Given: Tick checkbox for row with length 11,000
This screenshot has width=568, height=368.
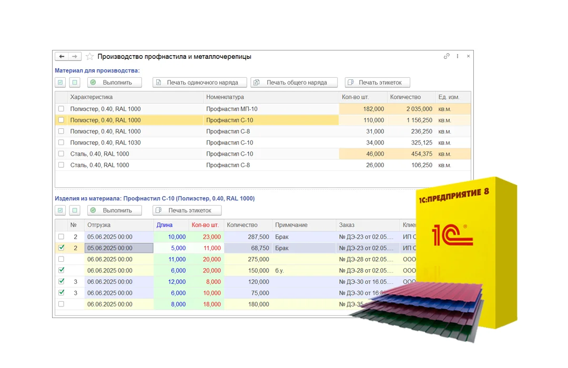Looking at the screenshot, I should [61, 259].
